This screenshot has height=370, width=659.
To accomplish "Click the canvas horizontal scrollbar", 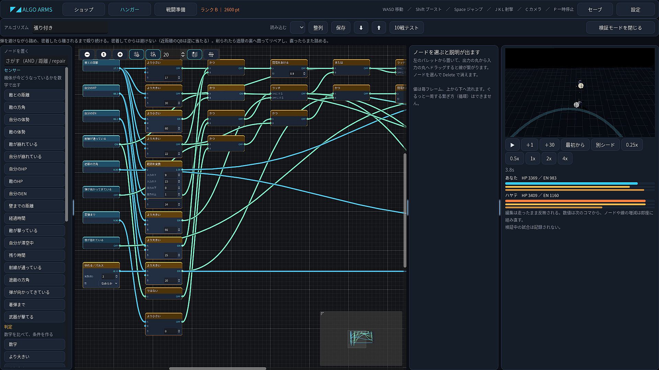I will pyautogui.click(x=218, y=369).
